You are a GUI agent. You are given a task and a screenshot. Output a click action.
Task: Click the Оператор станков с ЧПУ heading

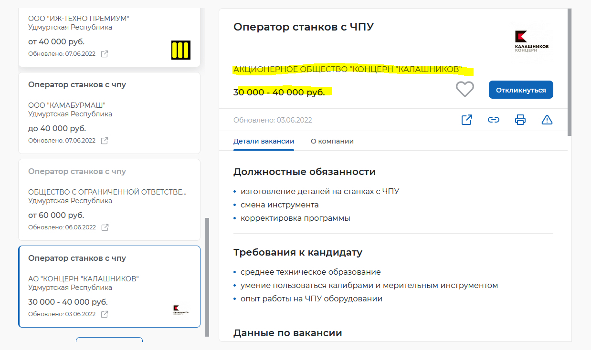(304, 27)
